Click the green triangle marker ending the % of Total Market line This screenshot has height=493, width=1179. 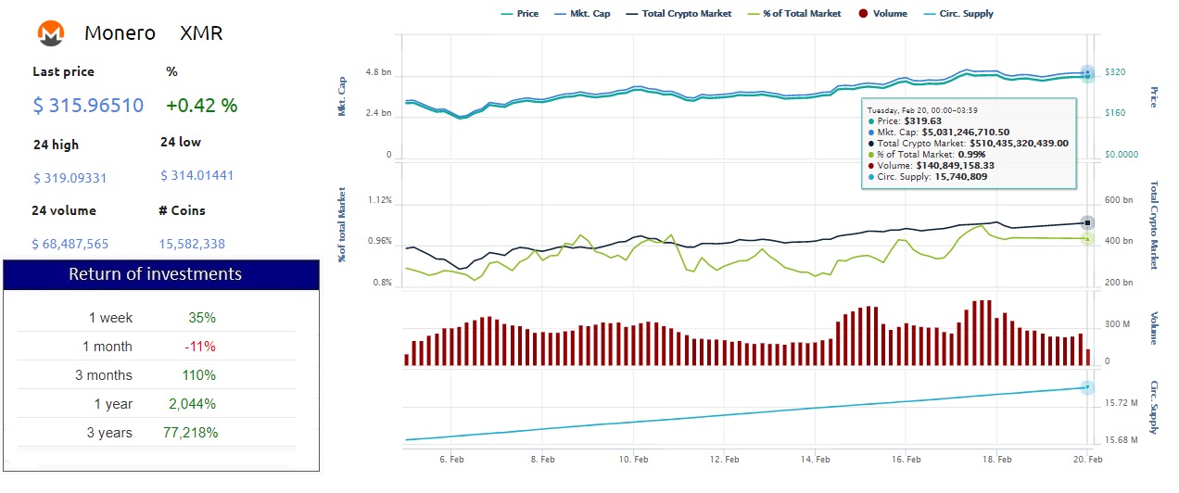[1087, 239]
